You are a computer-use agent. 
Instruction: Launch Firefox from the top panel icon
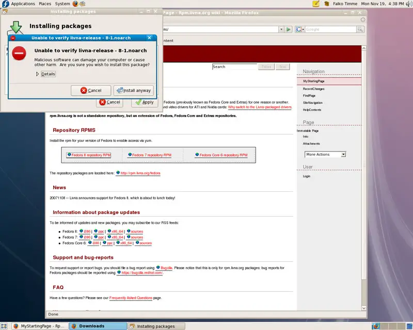point(75,4)
